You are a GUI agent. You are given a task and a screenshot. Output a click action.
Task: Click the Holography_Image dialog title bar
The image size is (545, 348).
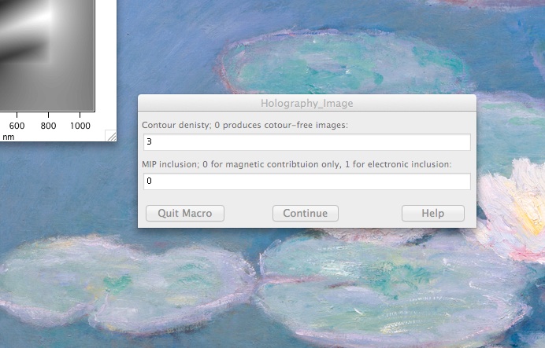(x=307, y=103)
